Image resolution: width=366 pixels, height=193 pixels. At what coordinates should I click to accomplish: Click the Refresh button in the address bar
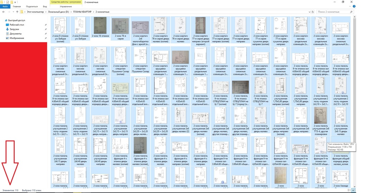[313, 12]
